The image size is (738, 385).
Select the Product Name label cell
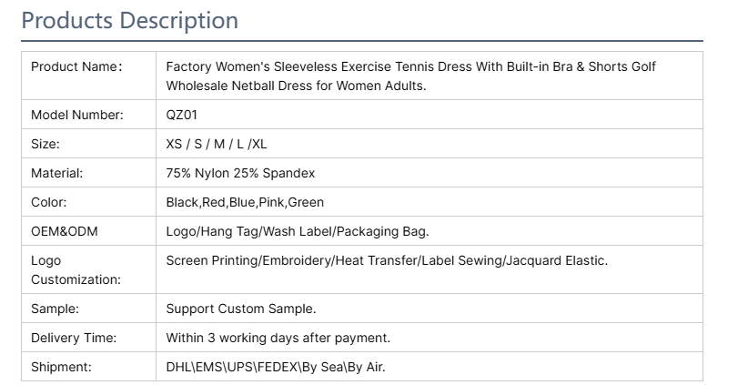pos(88,76)
